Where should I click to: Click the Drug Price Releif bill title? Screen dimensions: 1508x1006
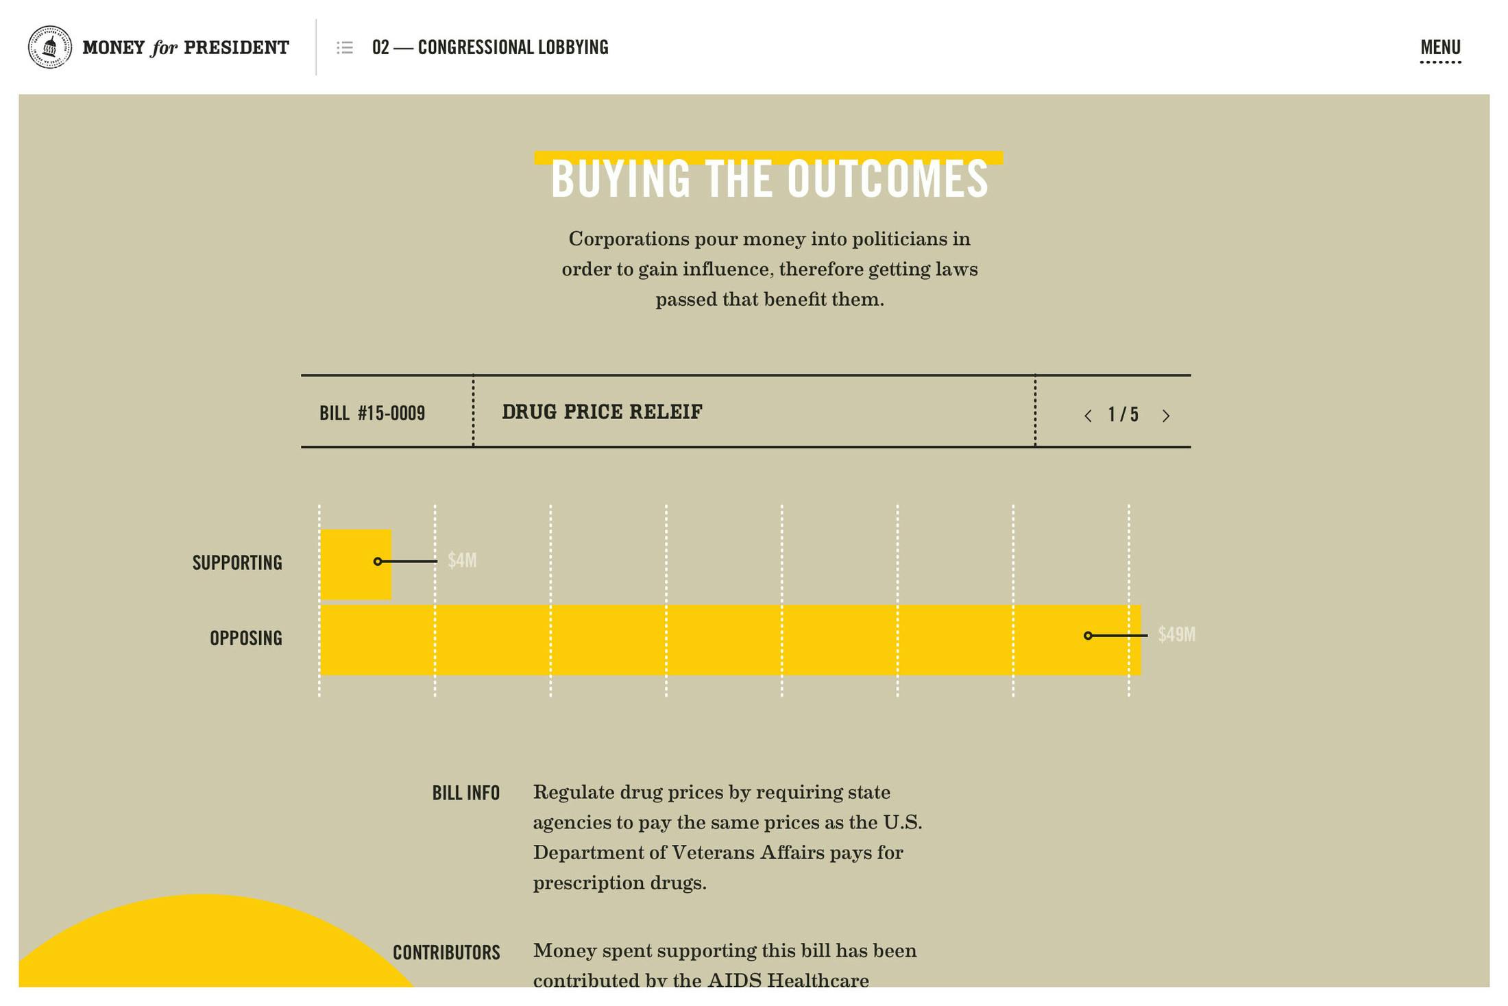point(602,411)
